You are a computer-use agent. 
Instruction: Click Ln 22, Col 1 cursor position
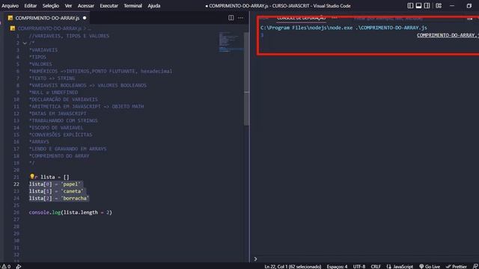coord(293,267)
